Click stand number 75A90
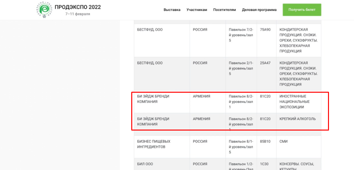Image resolution: width=354 pixels, height=170 pixels. [265, 30]
